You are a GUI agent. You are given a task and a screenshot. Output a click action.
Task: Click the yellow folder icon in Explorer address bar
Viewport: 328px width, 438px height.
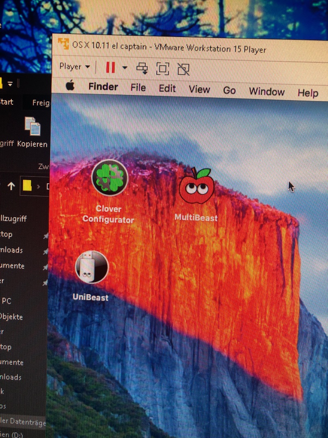27,185
